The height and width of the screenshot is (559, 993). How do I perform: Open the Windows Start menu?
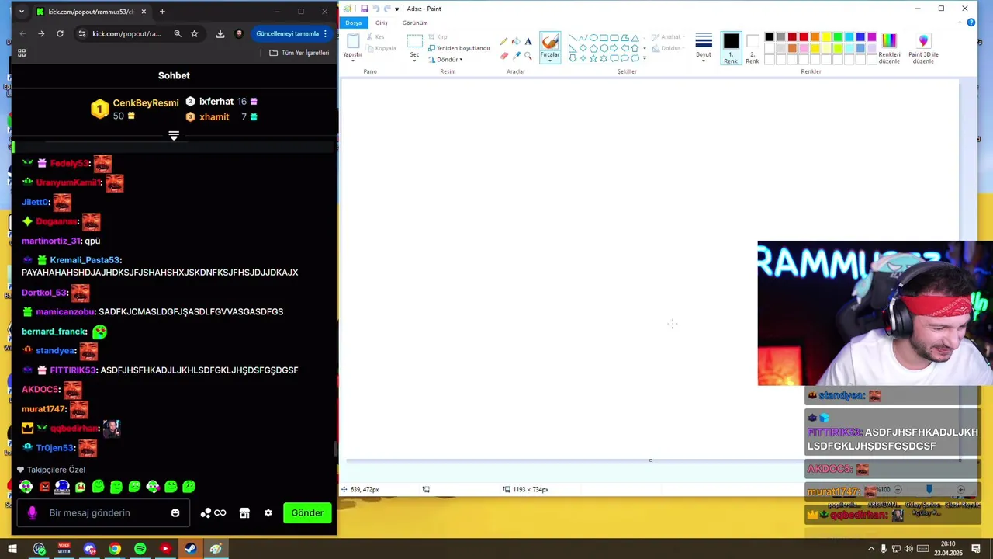(x=12, y=549)
